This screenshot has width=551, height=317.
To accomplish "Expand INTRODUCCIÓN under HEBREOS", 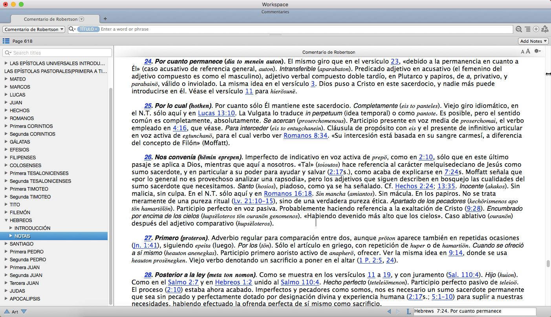I will tap(11, 228).
